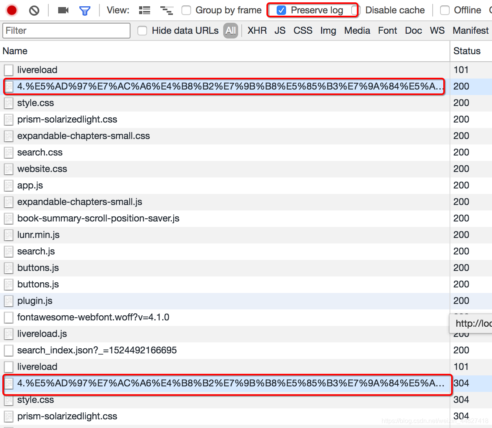Sort by Name column header
Viewport: 492px width, 428px height.
pos(225,51)
